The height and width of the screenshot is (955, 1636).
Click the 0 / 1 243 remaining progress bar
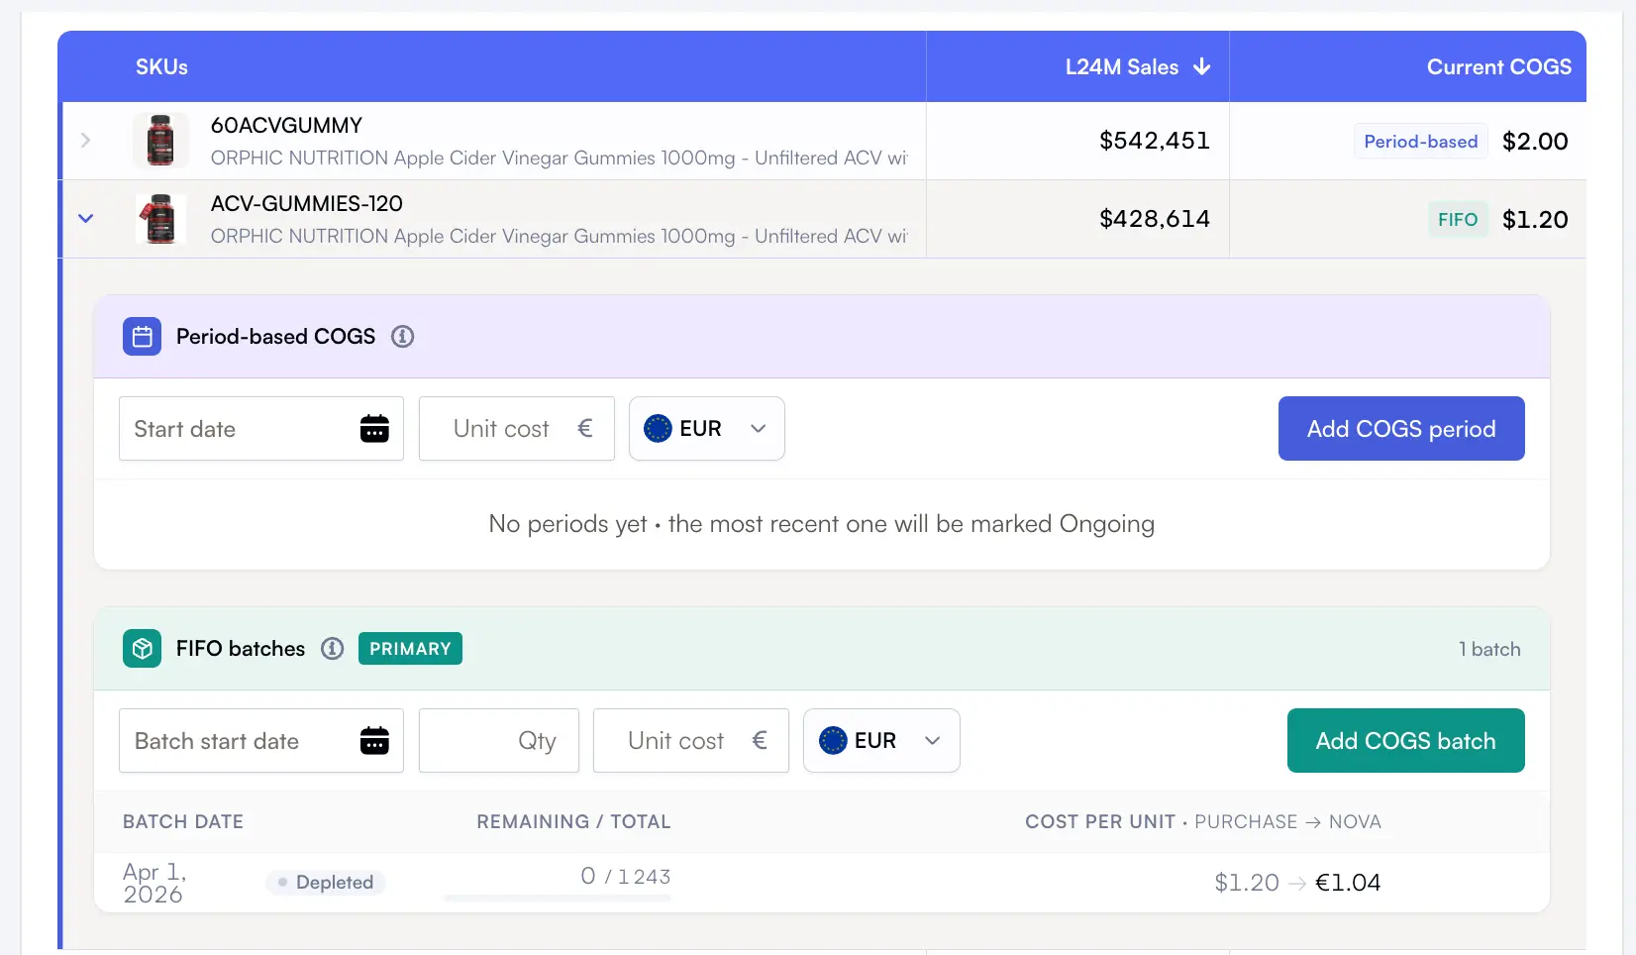coord(558,899)
